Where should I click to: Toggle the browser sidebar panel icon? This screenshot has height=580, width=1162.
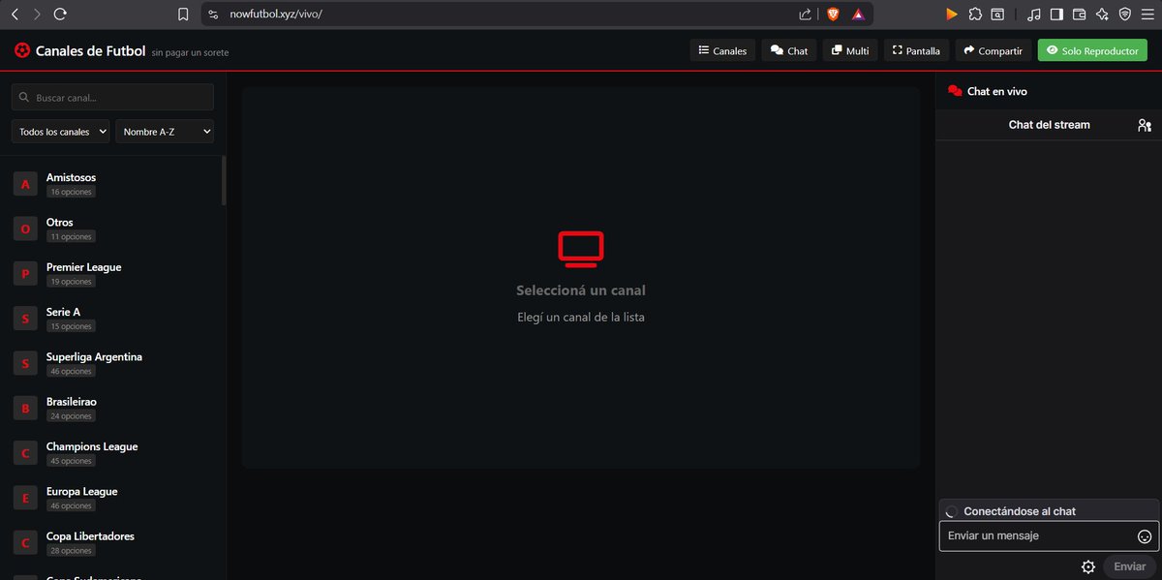coord(1056,15)
